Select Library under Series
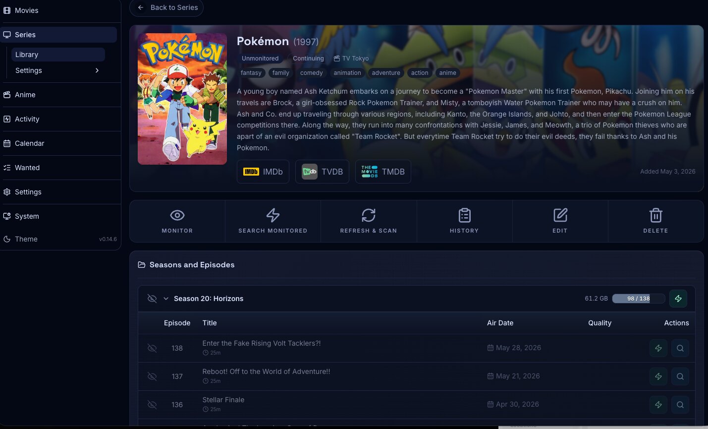 [58, 55]
